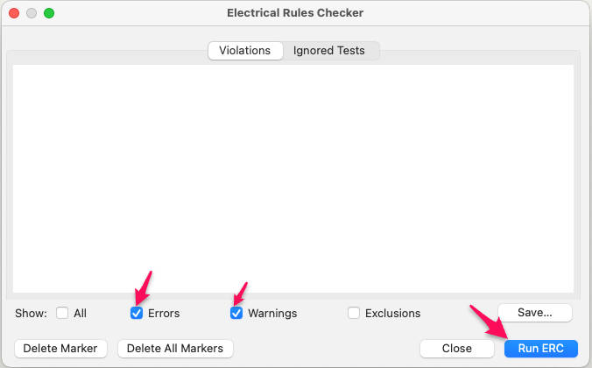This screenshot has width=592, height=368.
Task: Switch to the Violations tab
Action: point(245,51)
